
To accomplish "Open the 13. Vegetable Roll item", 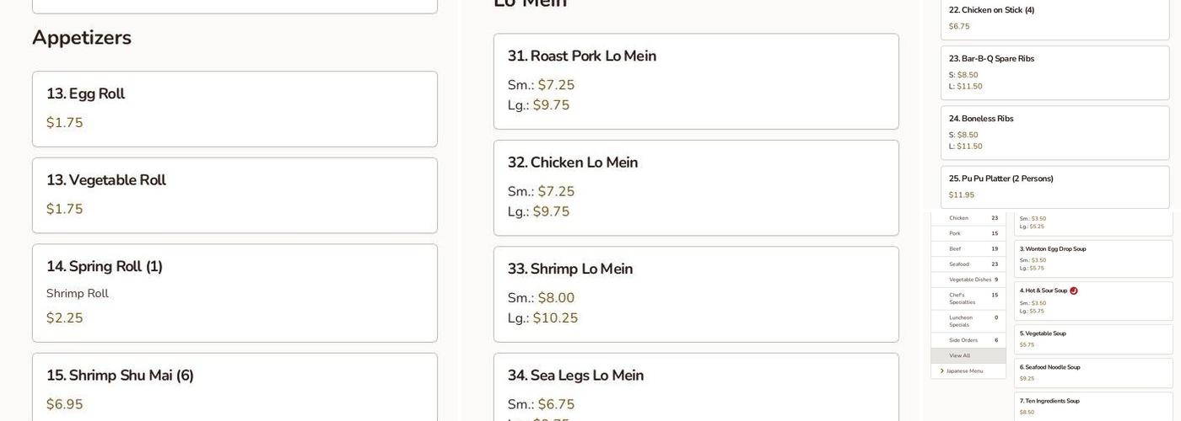I will tap(235, 195).
